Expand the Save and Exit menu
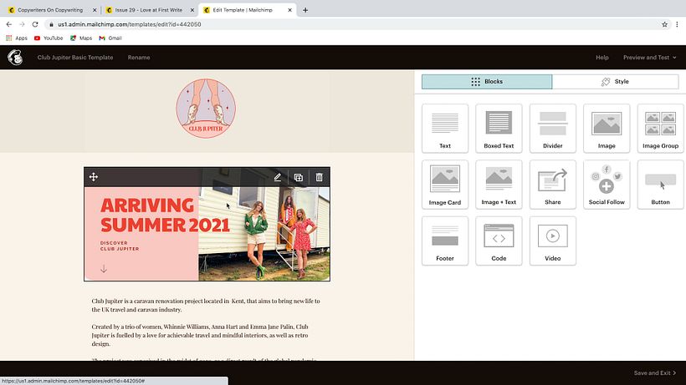Image resolution: width=686 pixels, height=385 pixels. tap(655, 373)
